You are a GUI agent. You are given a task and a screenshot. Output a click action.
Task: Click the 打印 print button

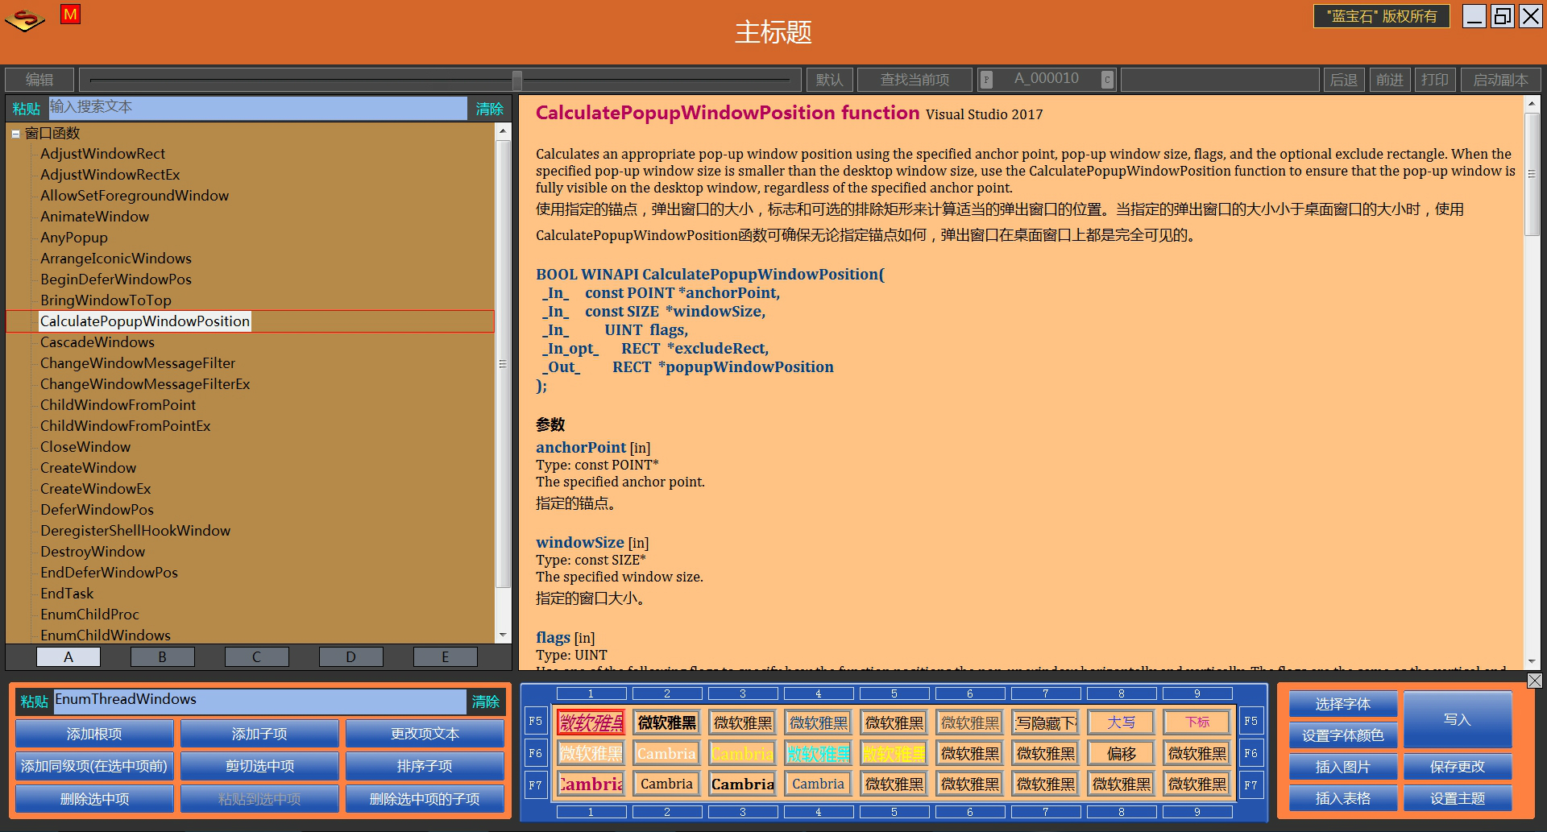pos(1435,80)
